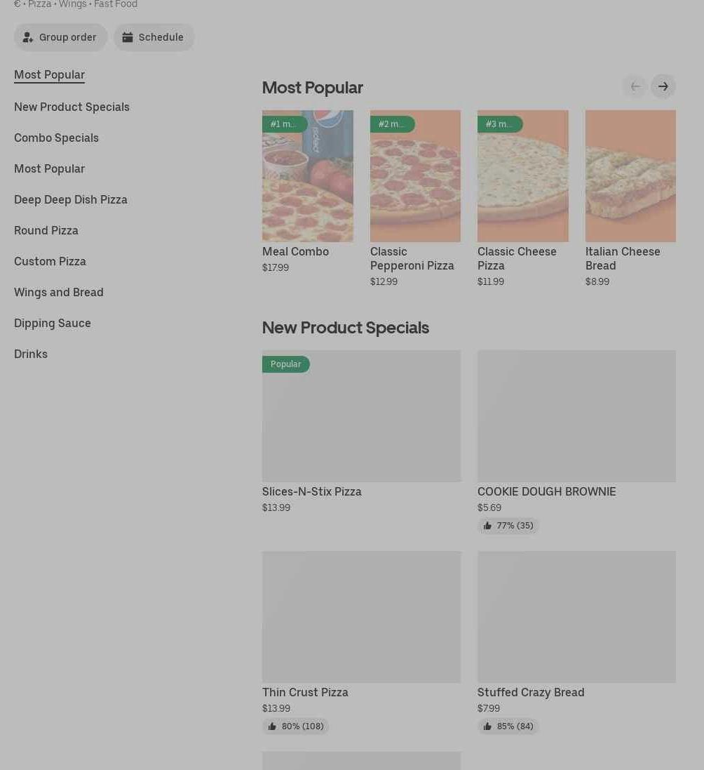The width and height of the screenshot is (704, 770).
Task: Click the Classic Cheese Pizza photo
Action: pyautogui.click(x=522, y=175)
